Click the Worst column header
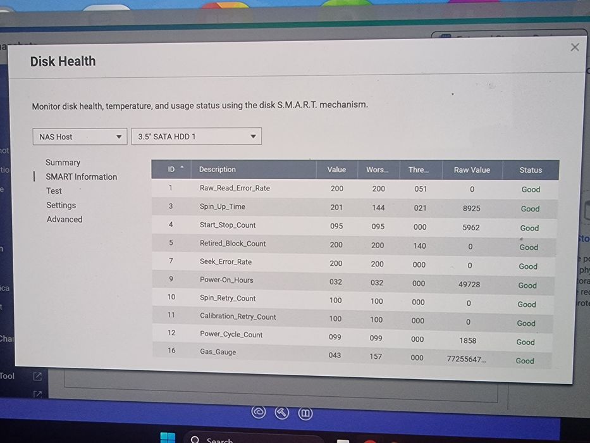Viewport: 590px width, 443px height. click(378, 170)
